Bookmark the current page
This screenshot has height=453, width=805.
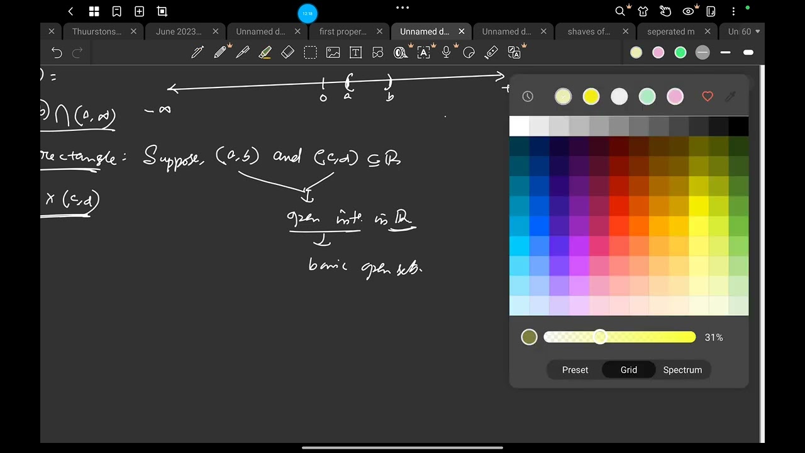pos(116,11)
